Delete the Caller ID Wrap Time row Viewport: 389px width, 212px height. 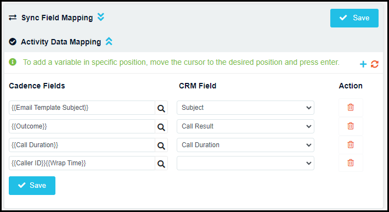[351, 163]
